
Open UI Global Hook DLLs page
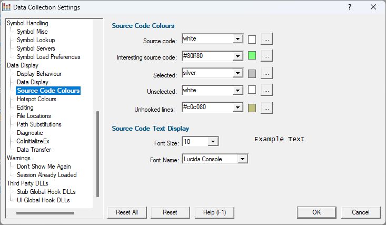point(43,200)
